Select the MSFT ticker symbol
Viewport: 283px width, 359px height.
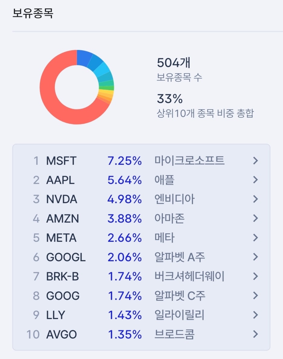[x=61, y=161]
